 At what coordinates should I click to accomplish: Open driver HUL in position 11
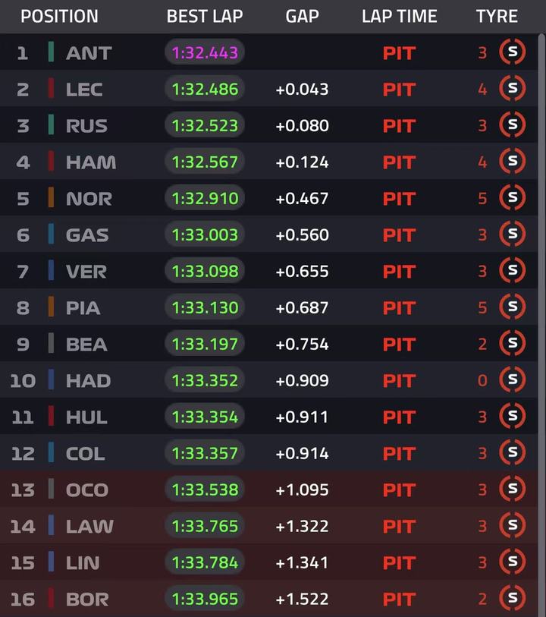point(86,417)
